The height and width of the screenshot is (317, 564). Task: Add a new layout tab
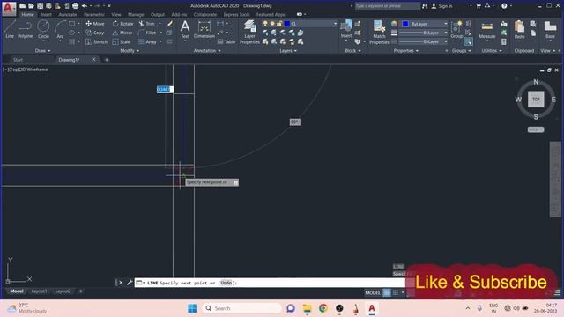(80, 291)
